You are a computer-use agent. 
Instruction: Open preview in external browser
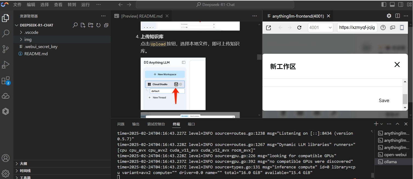[268, 28]
